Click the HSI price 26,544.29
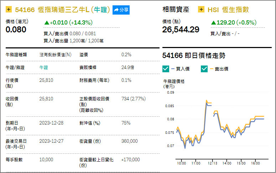This screenshot has height=173, width=276. tap(181, 30)
